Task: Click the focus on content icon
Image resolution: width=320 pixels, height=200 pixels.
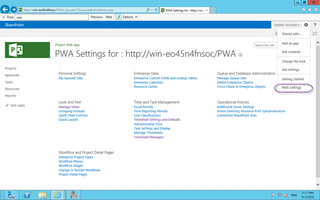Action: [315, 34]
